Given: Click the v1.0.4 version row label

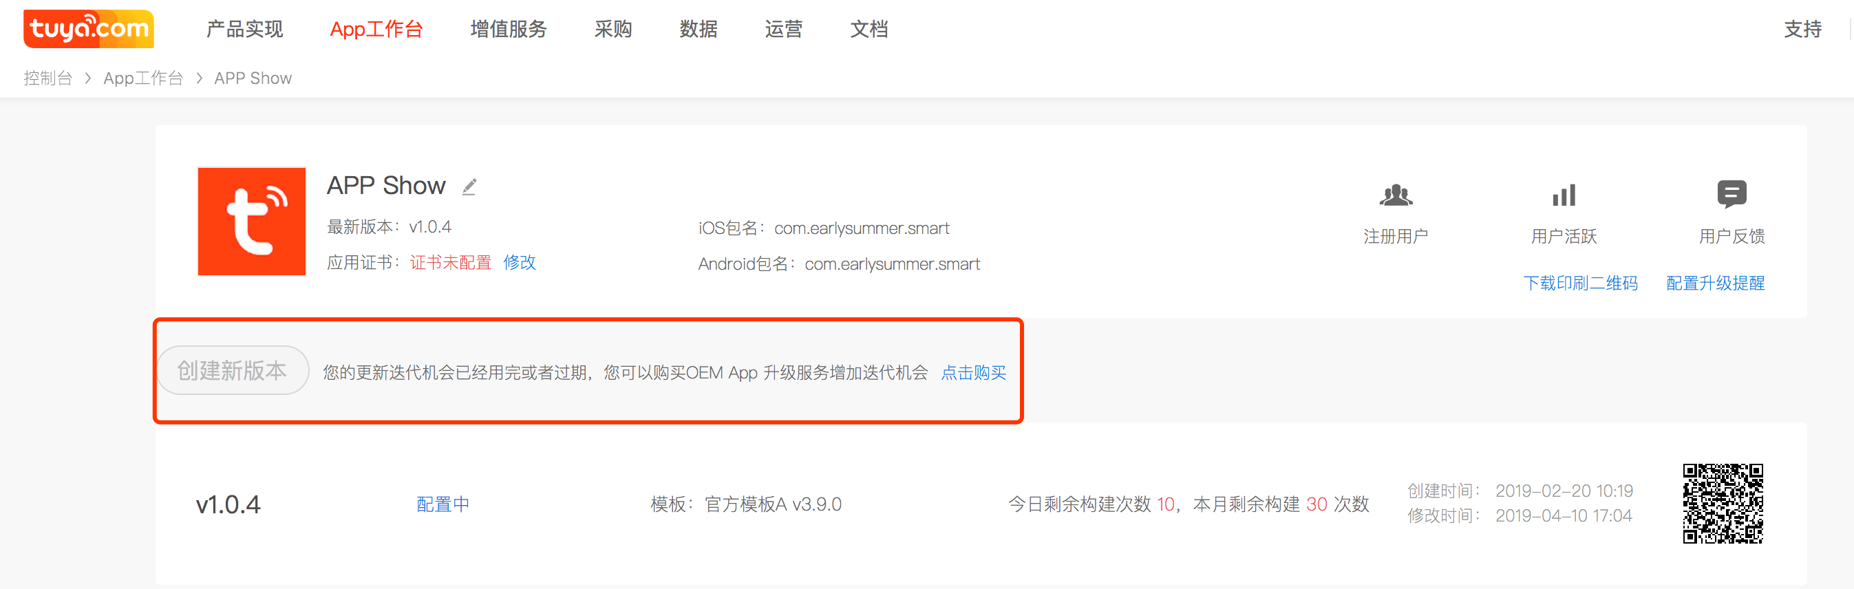Looking at the screenshot, I should tap(228, 505).
